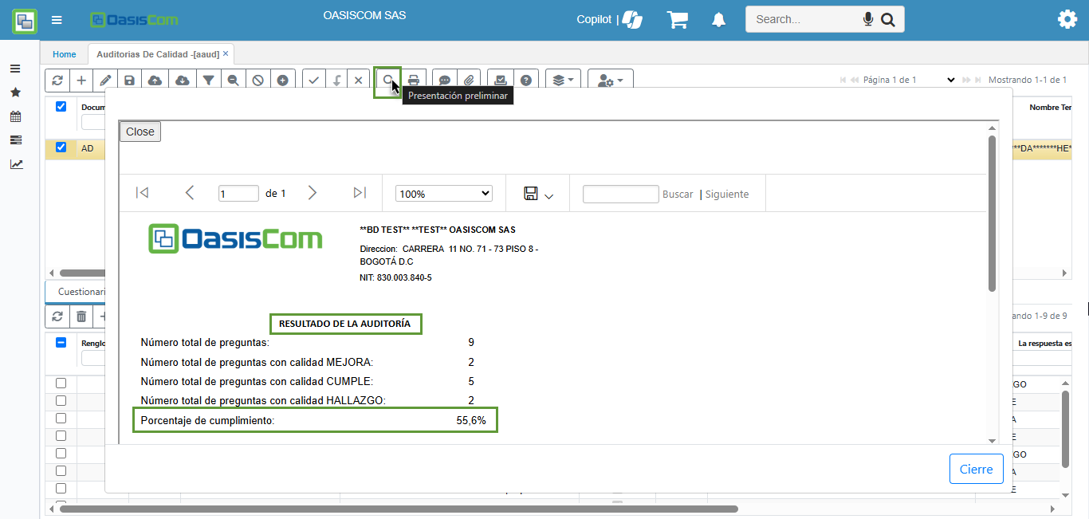Click the report page number field

pos(239,194)
